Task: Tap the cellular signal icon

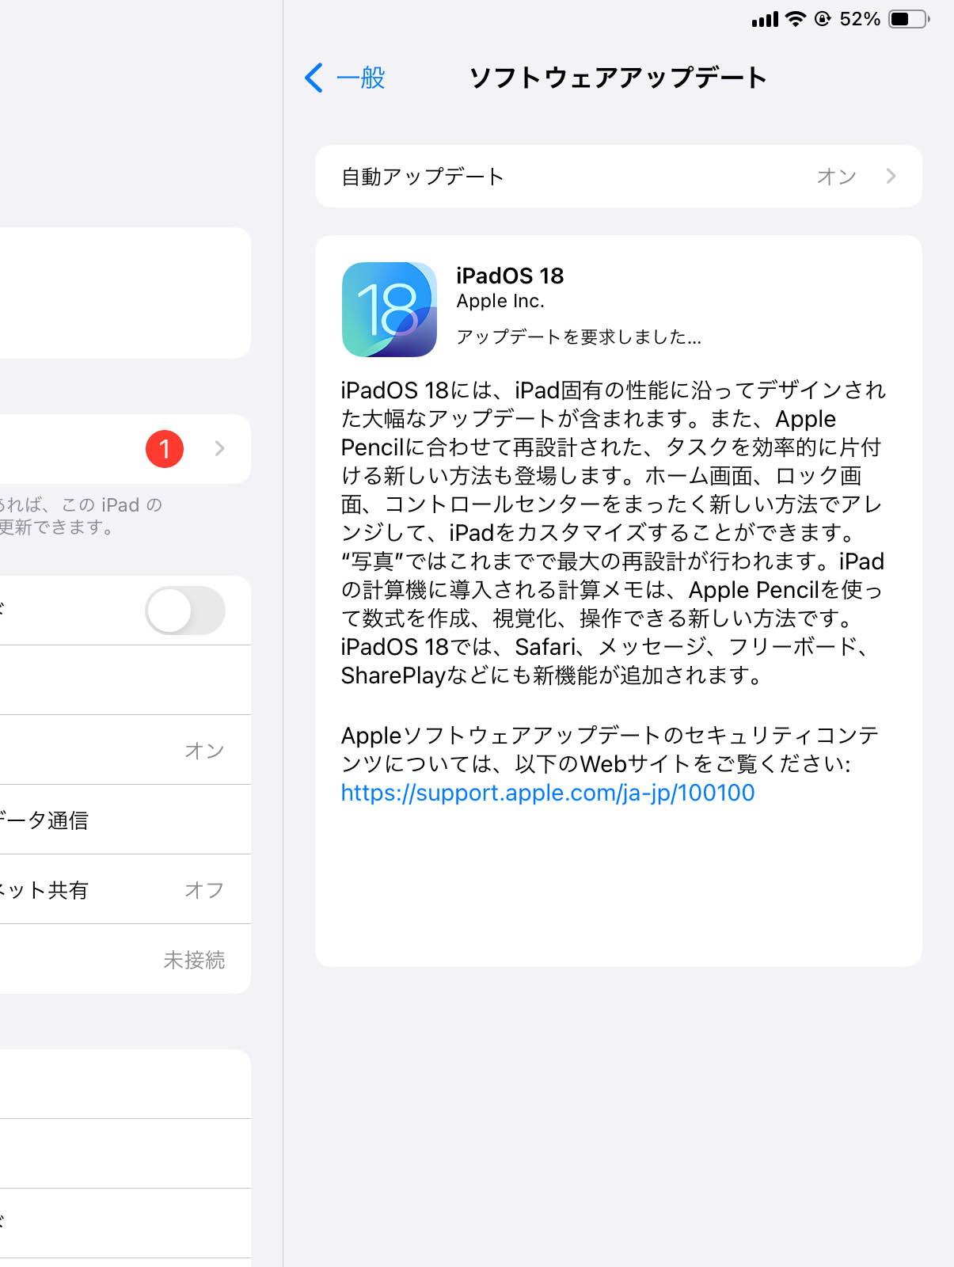Action: (765, 19)
